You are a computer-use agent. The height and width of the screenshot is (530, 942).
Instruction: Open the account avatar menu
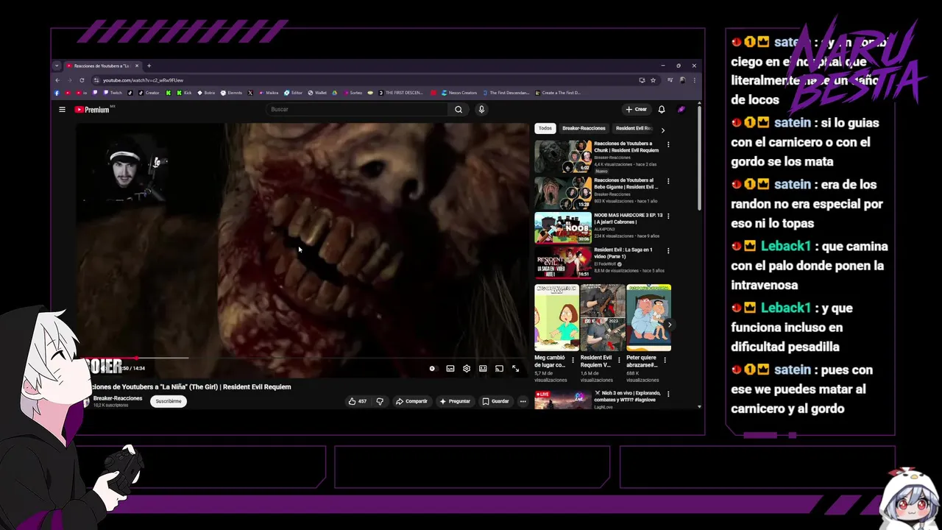681,110
